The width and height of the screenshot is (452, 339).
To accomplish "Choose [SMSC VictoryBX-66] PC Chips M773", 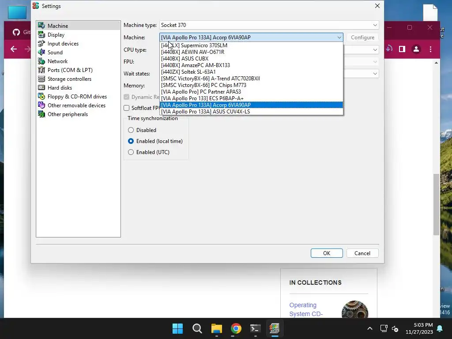I will (251, 85).
